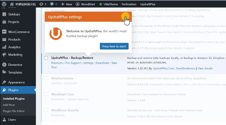Open Installed Plugins submenu
Viewport: 226px width, 125px height.
pos(14,99)
